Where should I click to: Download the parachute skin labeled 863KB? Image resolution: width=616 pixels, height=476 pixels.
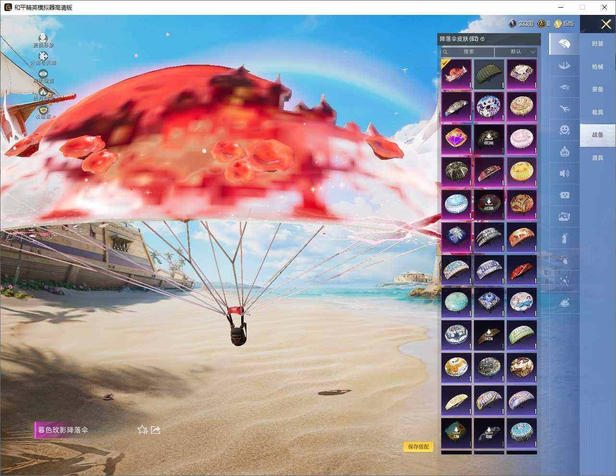point(489,139)
